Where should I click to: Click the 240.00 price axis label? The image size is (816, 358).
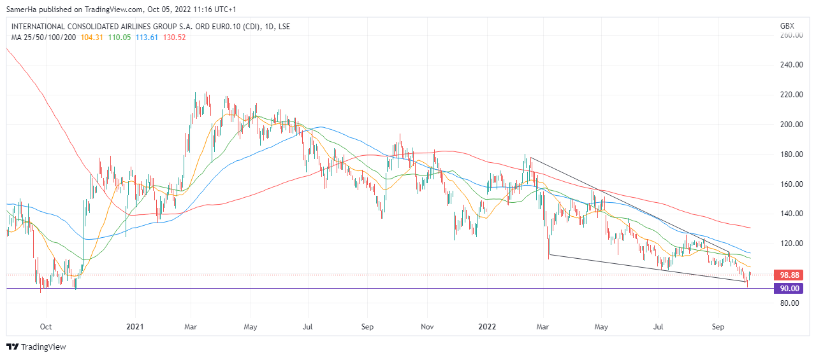point(790,65)
